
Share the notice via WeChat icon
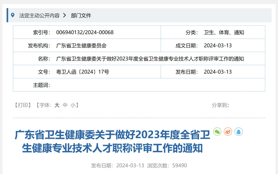tap(217, 132)
